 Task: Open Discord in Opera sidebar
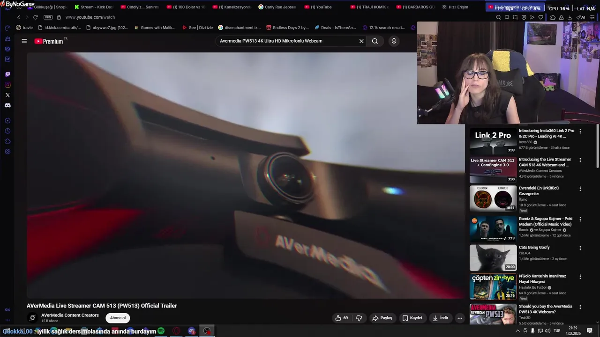tap(7, 105)
